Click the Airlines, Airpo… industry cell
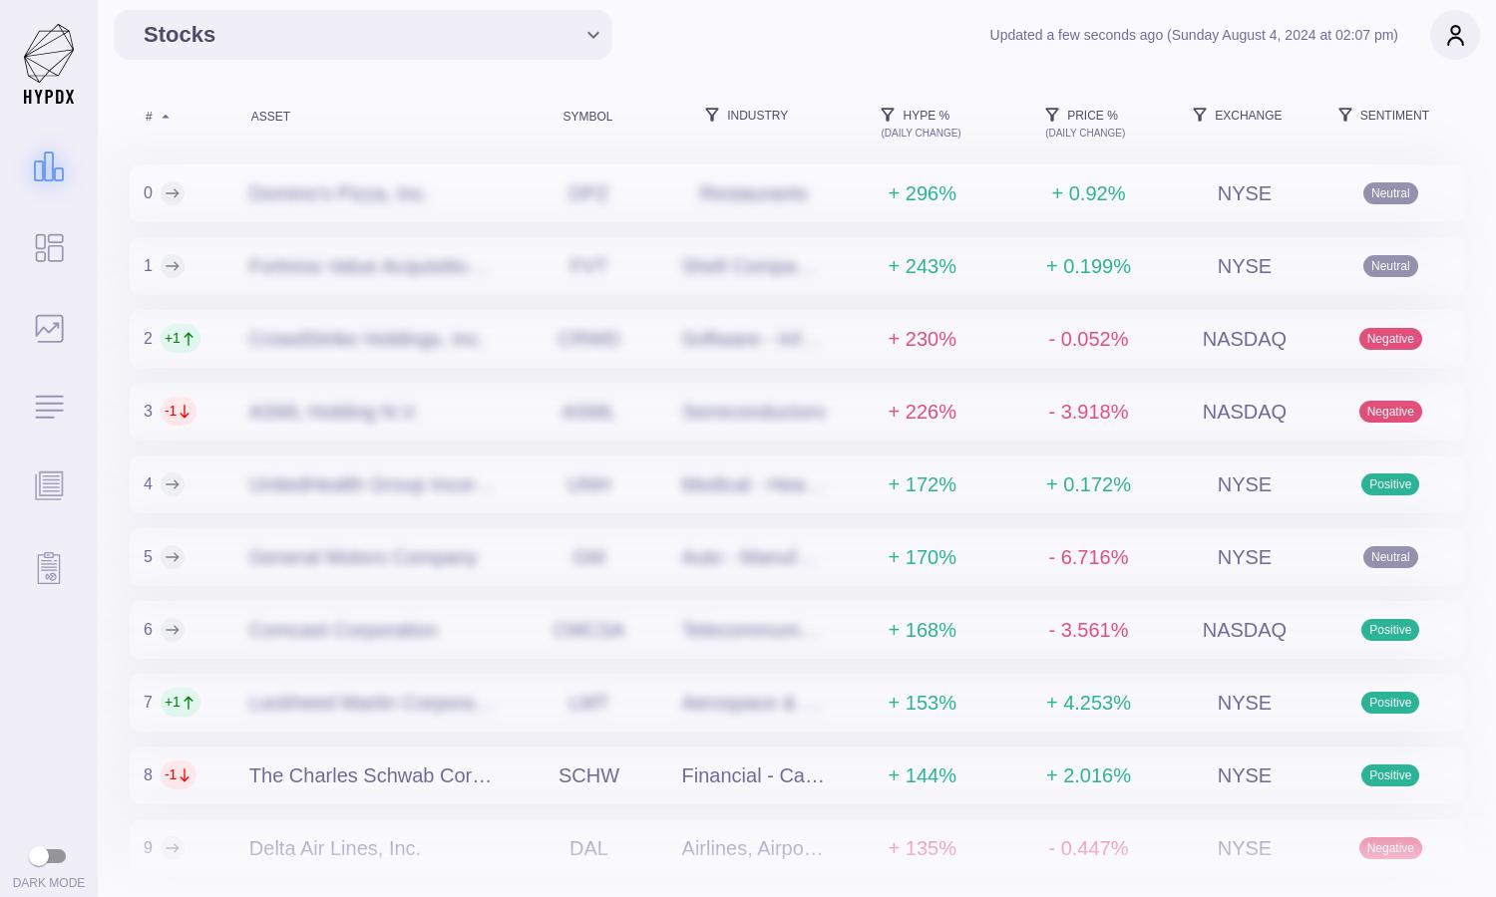Viewport: 1496px width, 897px height. 753,848
